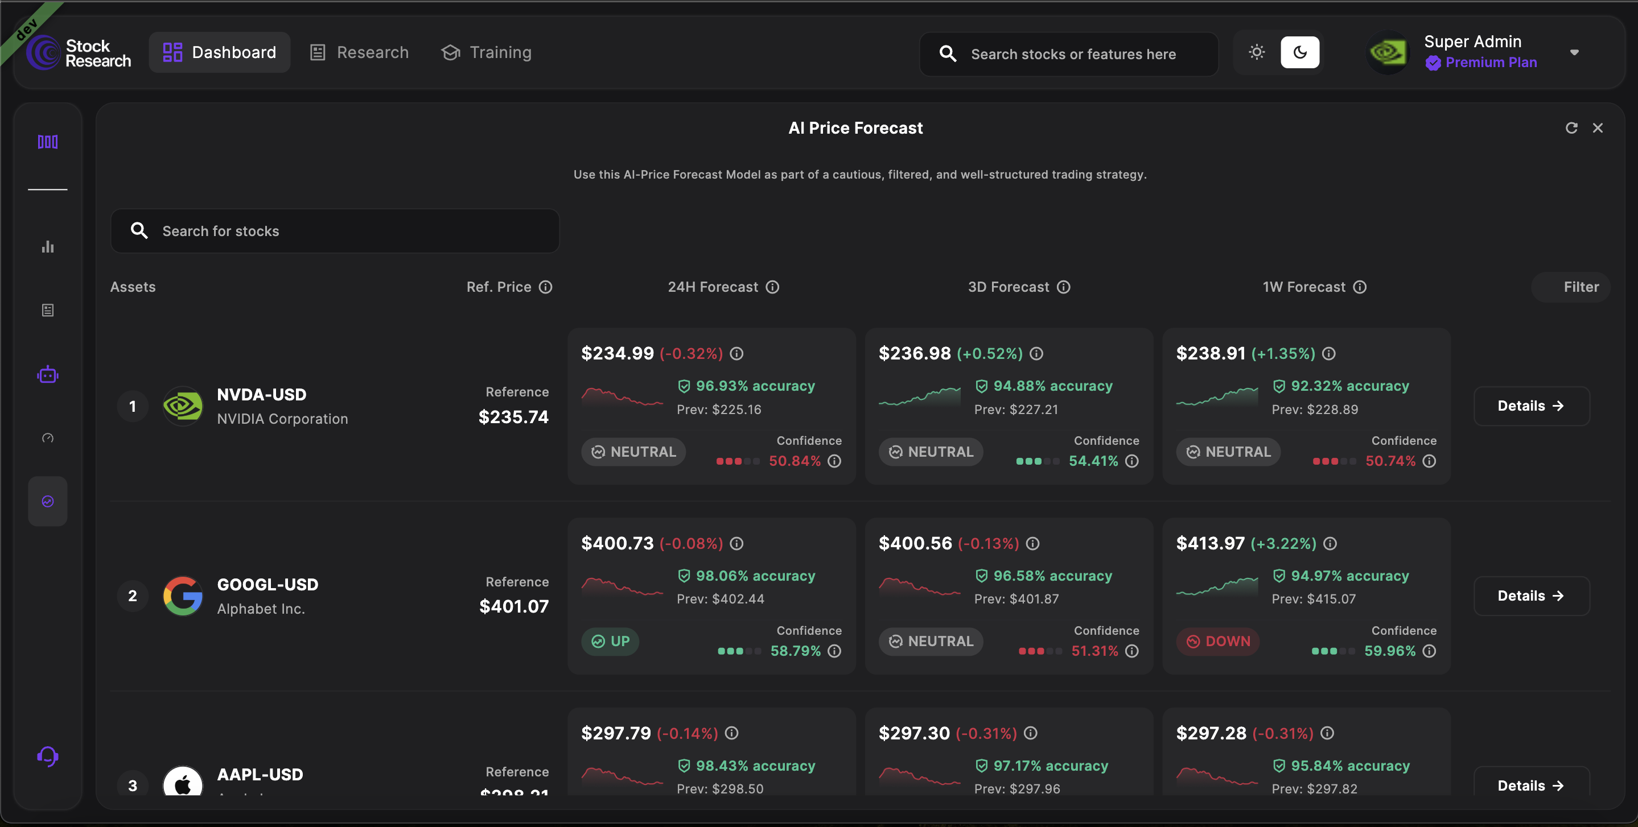Click info icon next to 54.41% confidence
Image resolution: width=1638 pixels, height=827 pixels.
[1132, 461]
